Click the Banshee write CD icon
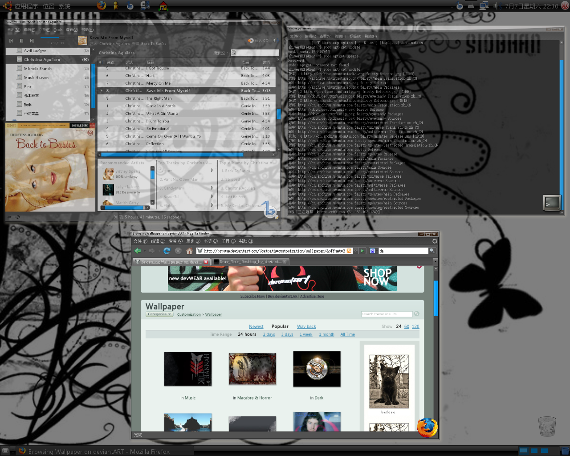 251,41
